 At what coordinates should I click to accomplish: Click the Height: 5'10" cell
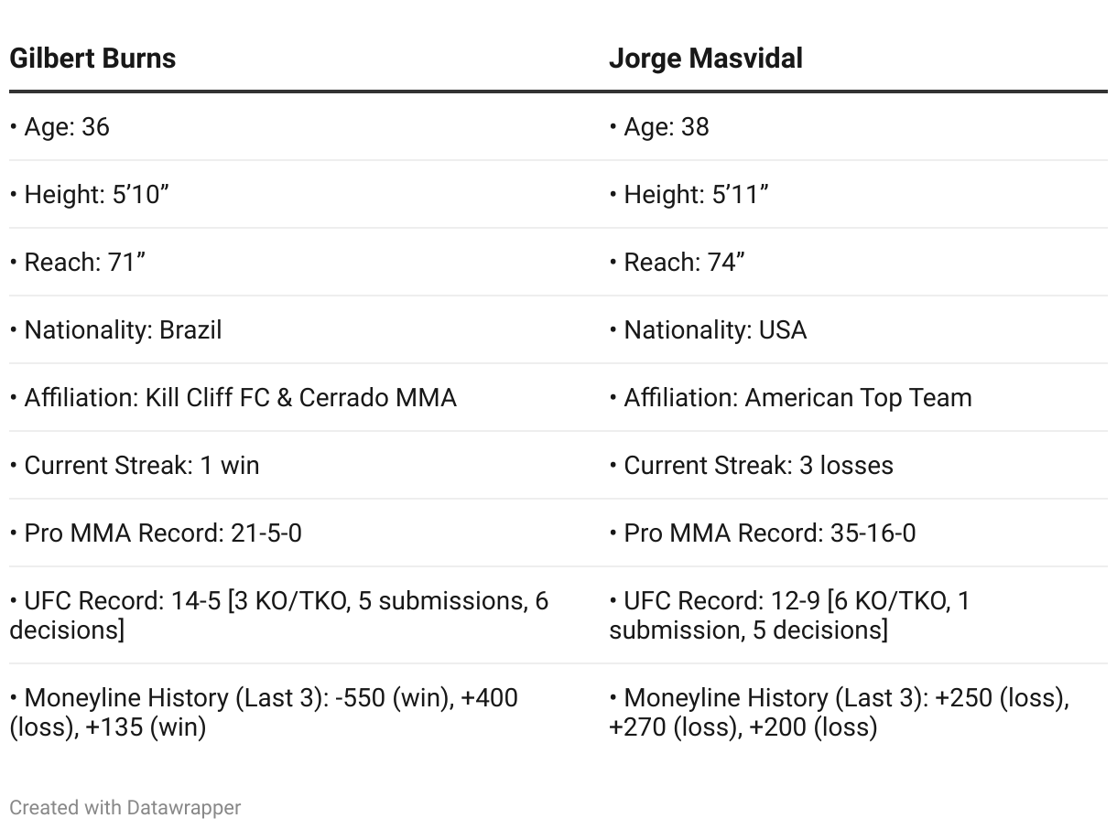point(309,194)
